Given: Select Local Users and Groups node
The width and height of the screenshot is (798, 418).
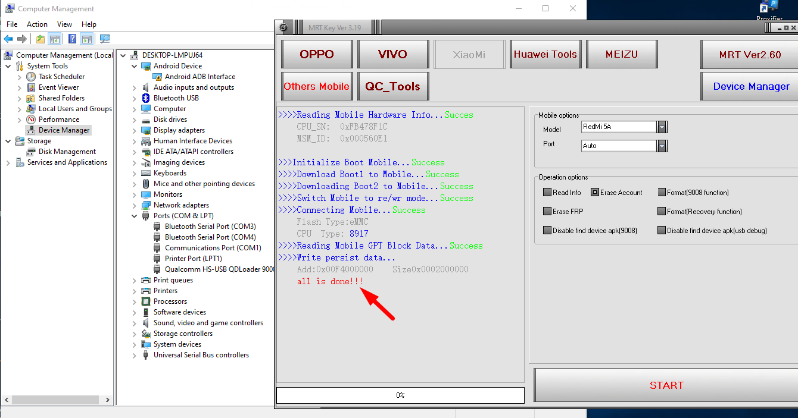Looking at the screenshot, I should click(x=75, y=109).
